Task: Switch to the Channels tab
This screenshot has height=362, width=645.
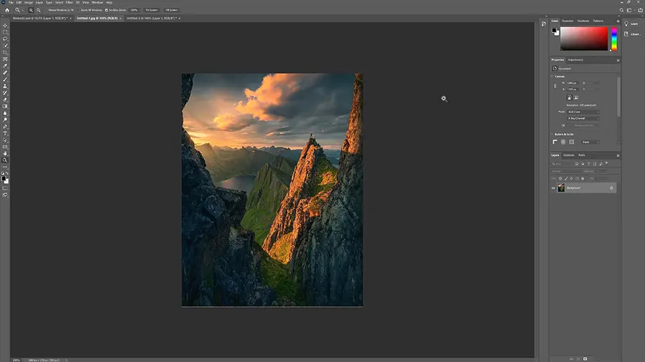Action: coord(568,155)
